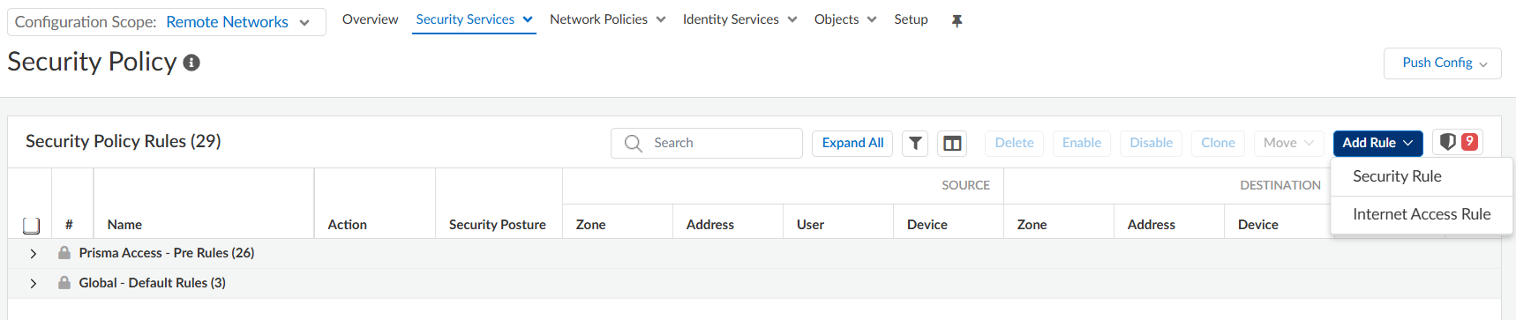Click lock icon beside Global Default Rules
This screenshot has width=1516, height=320.
click(x=64, y=283)
